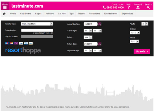Expand the Infants count dropdown
The image size is (154, 111).
click(x=134, y=42)
